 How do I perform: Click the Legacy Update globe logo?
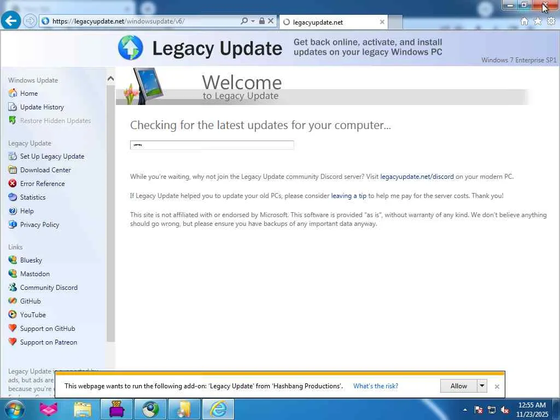[x=131, y=48]
